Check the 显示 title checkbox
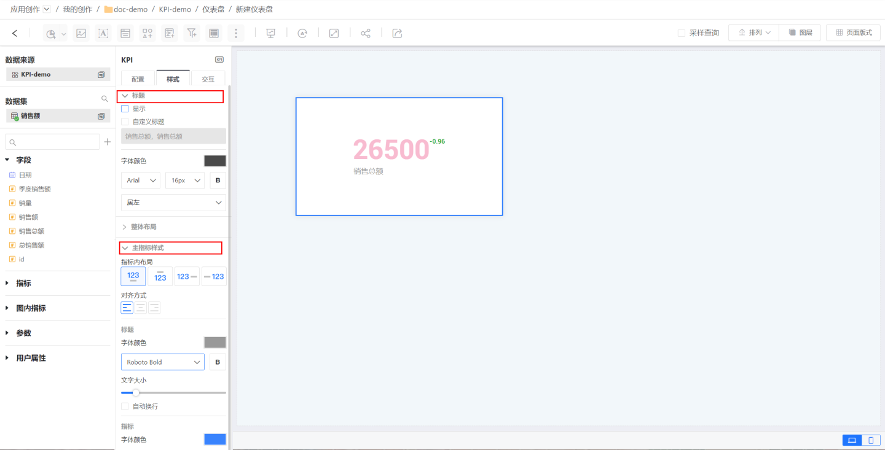The height and width of the screenshot is (450, 885). 125,109
